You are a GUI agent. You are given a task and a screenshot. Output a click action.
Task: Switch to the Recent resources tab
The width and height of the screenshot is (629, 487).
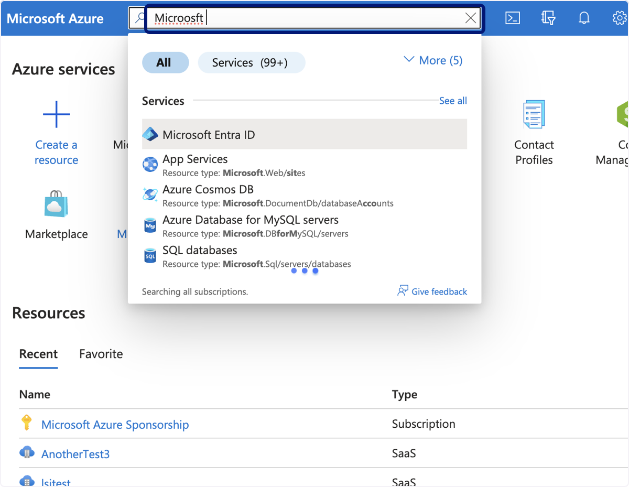click(x=38, y=354)
